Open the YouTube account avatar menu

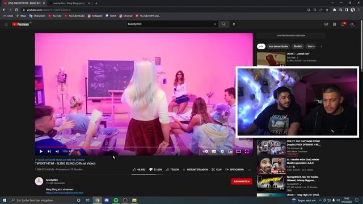coord(352,24)
